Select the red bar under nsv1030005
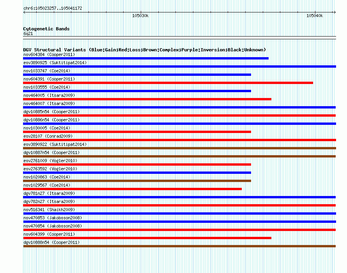Viewport: 347px width, 273px height. click(137, 132)
